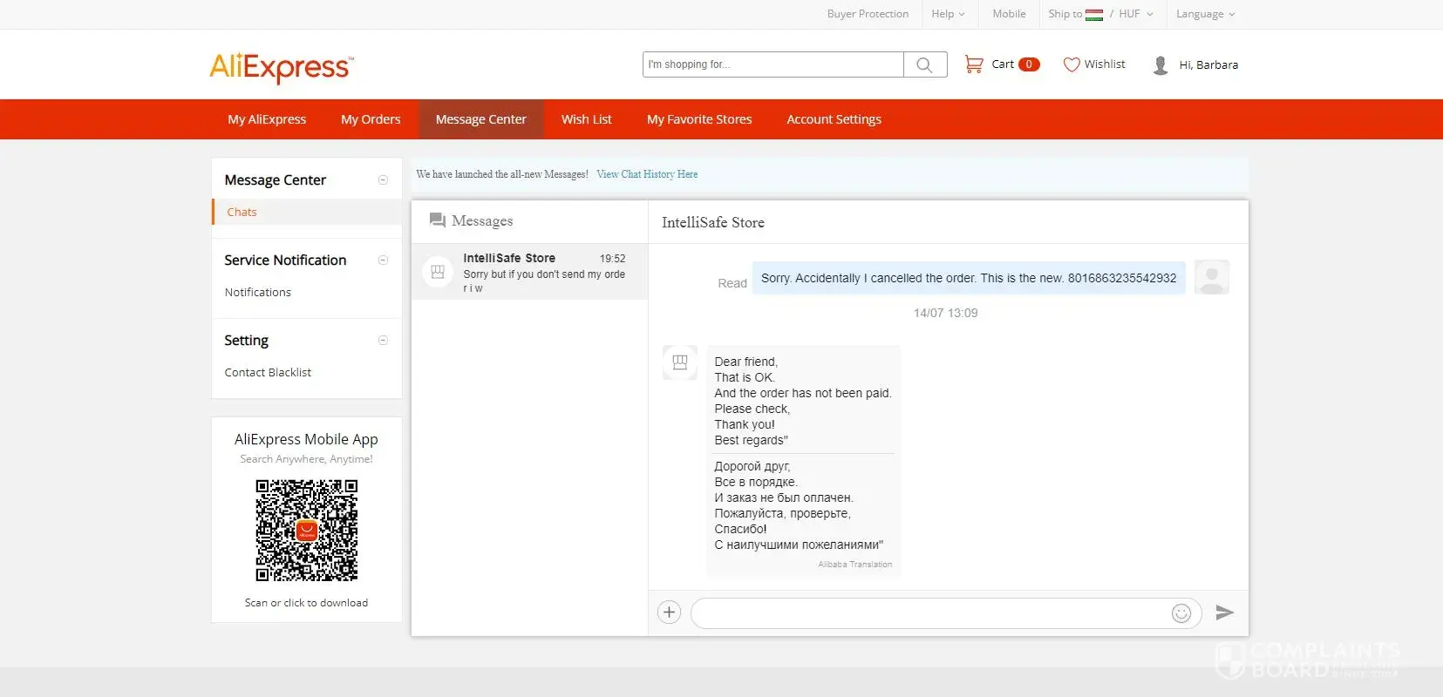The width and height of the screenshot is (1443, 697).
Task: Click the chat message input field
Action: click(929, 613)
